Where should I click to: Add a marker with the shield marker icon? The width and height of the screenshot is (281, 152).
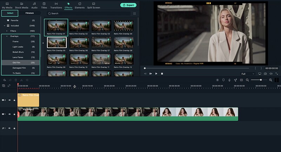[223, 80]
